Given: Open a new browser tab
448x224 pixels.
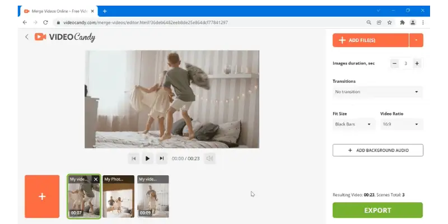Looking at the screenshot, I should pyautogui.click(x=105, y=11).
